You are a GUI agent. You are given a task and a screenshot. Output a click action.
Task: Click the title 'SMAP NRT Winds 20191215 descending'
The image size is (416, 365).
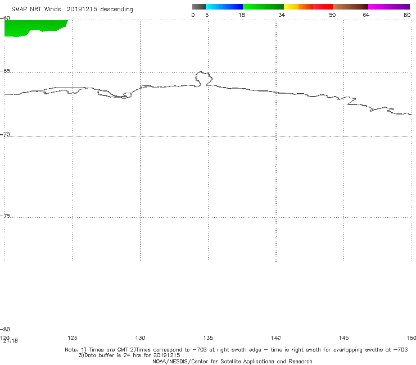click(x=72, y=9)
